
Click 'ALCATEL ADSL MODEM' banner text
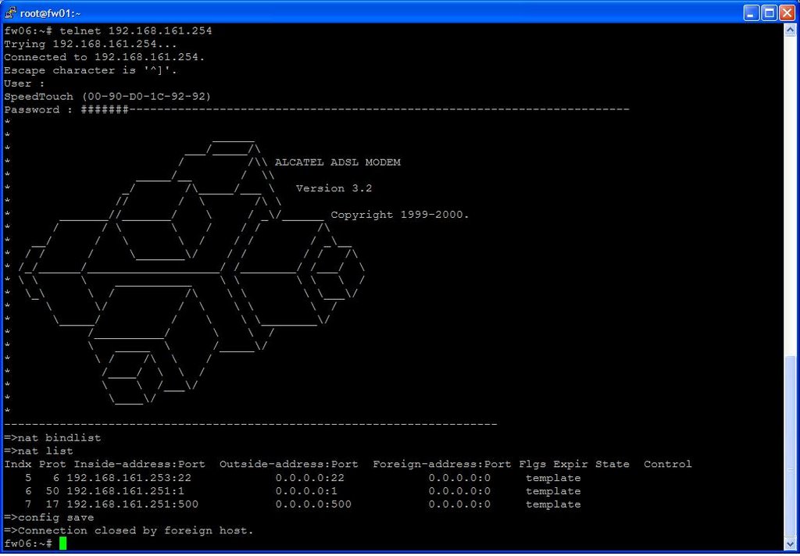337,162
